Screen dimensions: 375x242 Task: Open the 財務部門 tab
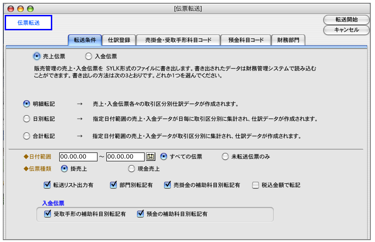[x=288, y=40]
